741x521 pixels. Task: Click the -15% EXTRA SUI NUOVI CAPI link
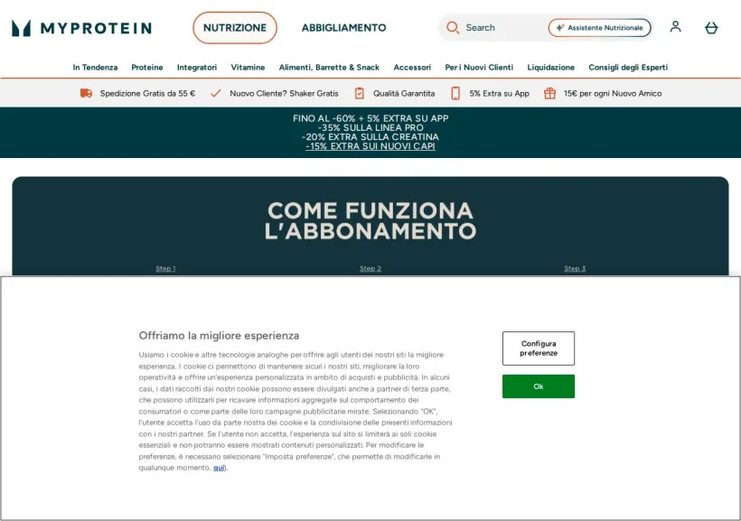(370, 146)
